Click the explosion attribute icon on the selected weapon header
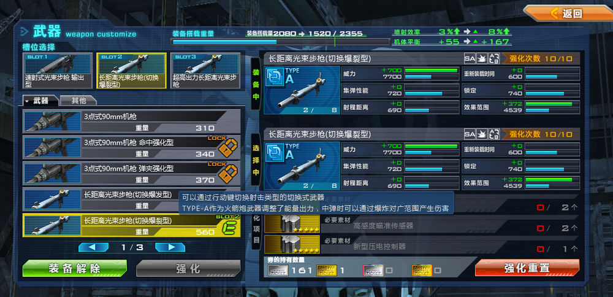The height and width of the screenshot is (297, 613). pos(482,134)
